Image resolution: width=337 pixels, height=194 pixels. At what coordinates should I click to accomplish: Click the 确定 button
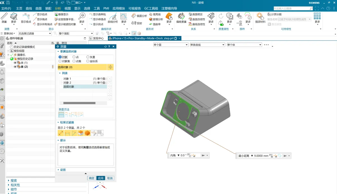point(92,178)
